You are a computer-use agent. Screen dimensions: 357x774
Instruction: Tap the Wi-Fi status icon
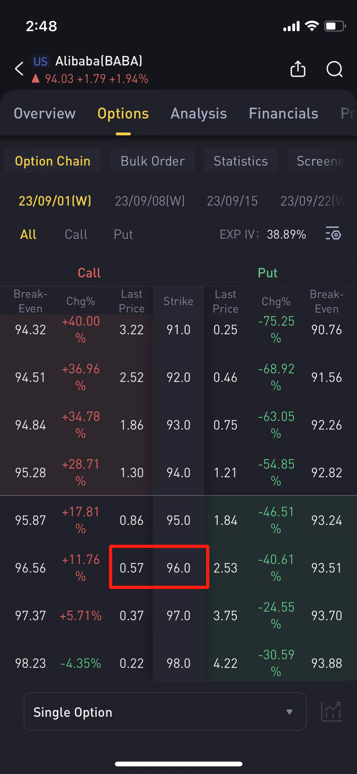pos(312,26)
